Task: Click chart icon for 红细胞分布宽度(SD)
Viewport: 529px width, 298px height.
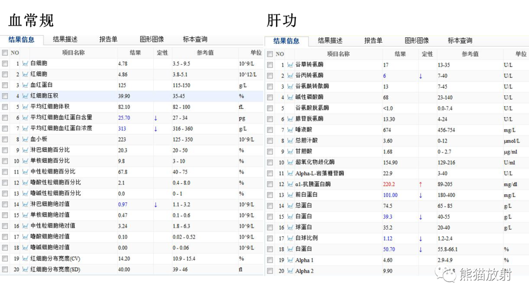Action: pyautogui.click(x=25, y=269)
